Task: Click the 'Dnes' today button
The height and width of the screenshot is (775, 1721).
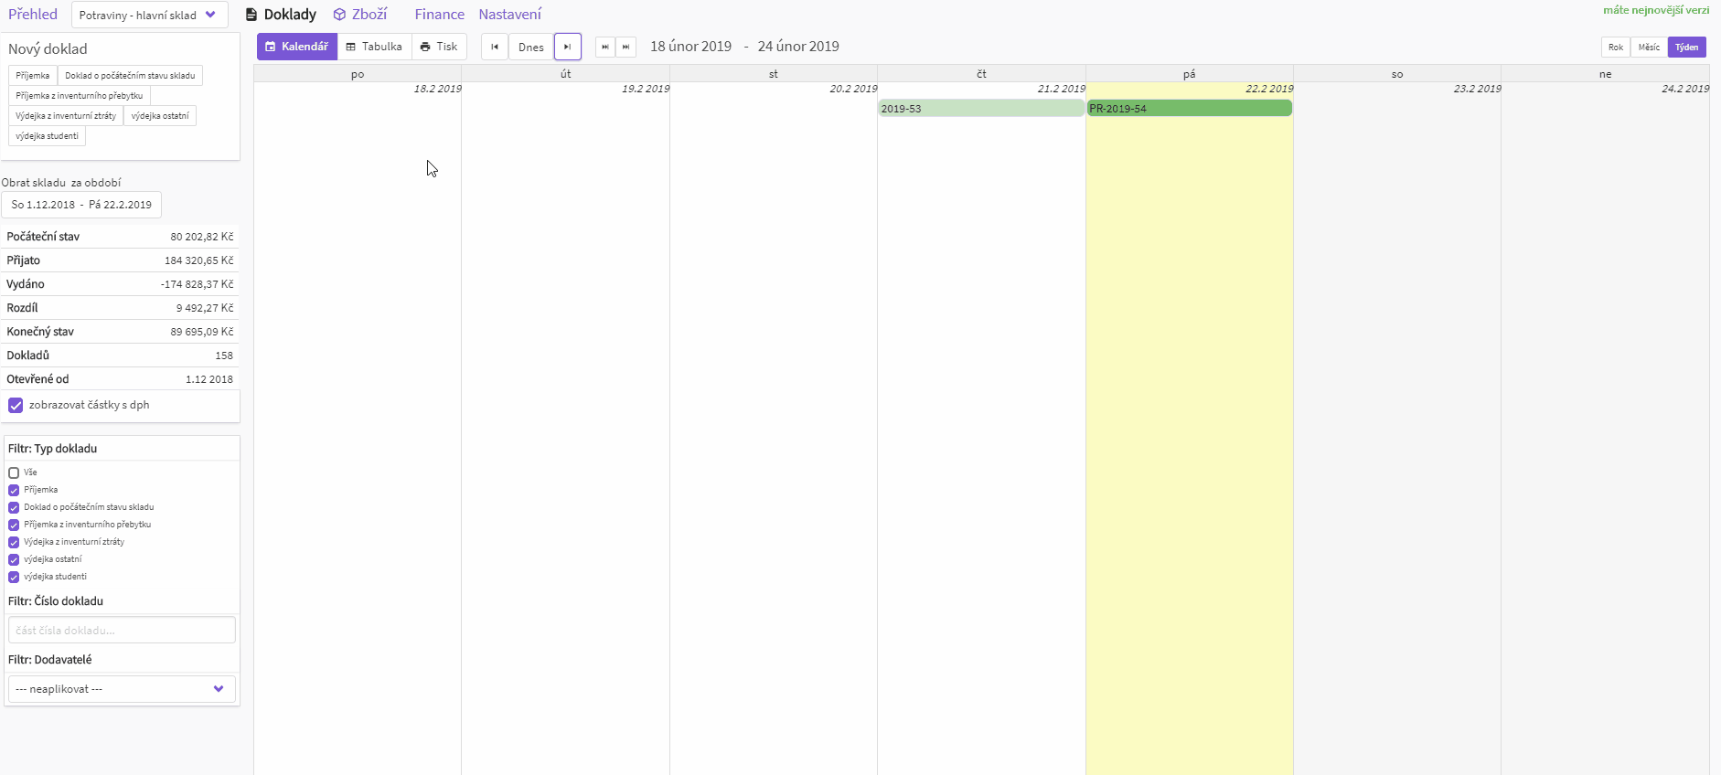Action: (530, 47)
